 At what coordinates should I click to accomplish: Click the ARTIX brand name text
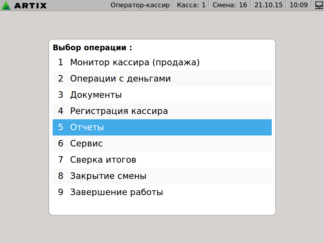(30, 6)
